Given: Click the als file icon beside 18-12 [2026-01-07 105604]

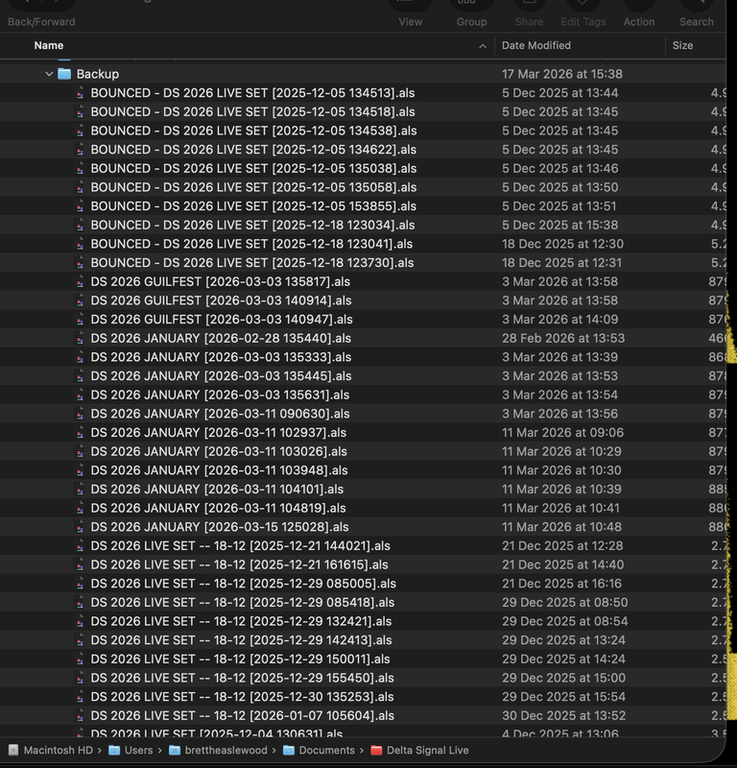Looking at the screenshot, I should pos(80,715).
